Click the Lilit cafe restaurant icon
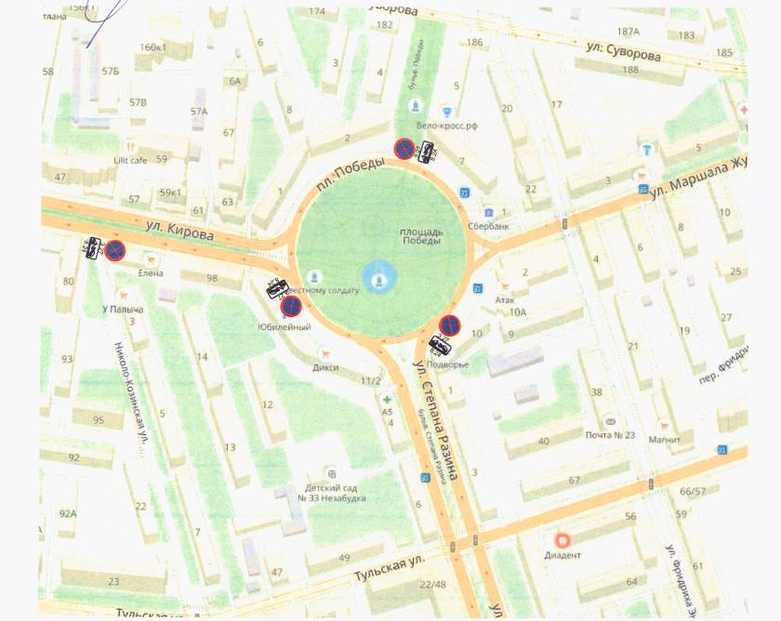The image size is (781, 621). pyautogui.click(x=131, y=148)
